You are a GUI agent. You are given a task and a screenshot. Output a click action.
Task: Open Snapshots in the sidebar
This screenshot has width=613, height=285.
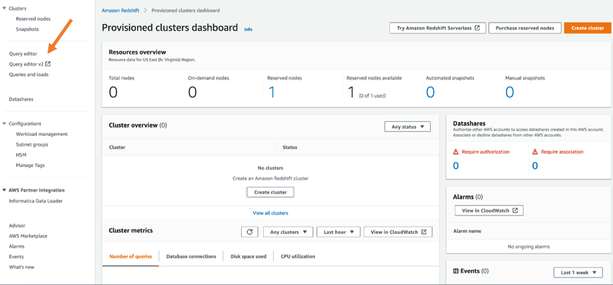(x=27, y=29)
